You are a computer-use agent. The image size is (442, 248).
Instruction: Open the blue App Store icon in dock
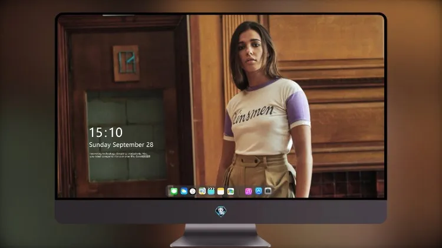click(259, 191)
